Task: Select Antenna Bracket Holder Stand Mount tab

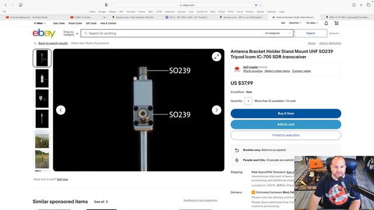Action: tap(295, 17)
